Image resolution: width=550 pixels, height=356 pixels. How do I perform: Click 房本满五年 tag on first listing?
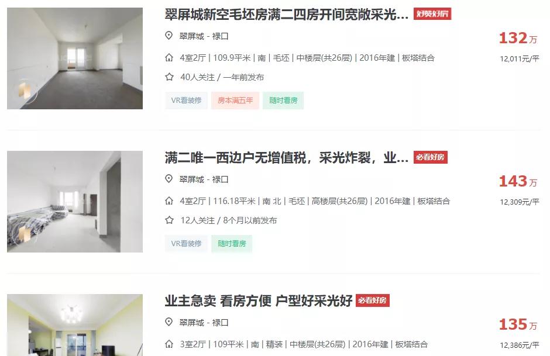point(235,101)
